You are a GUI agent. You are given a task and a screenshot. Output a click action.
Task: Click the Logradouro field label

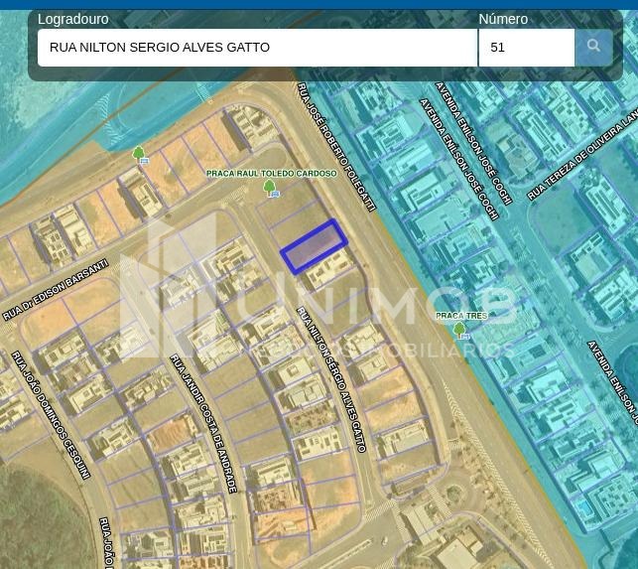coord(73,19)
